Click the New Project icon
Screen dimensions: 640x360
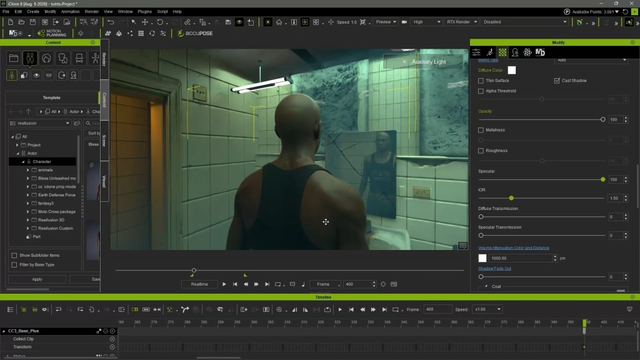pos(11,22)
